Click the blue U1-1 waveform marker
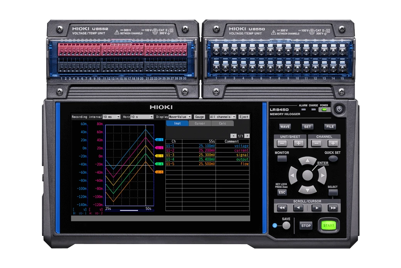 [x=159, y=140]
